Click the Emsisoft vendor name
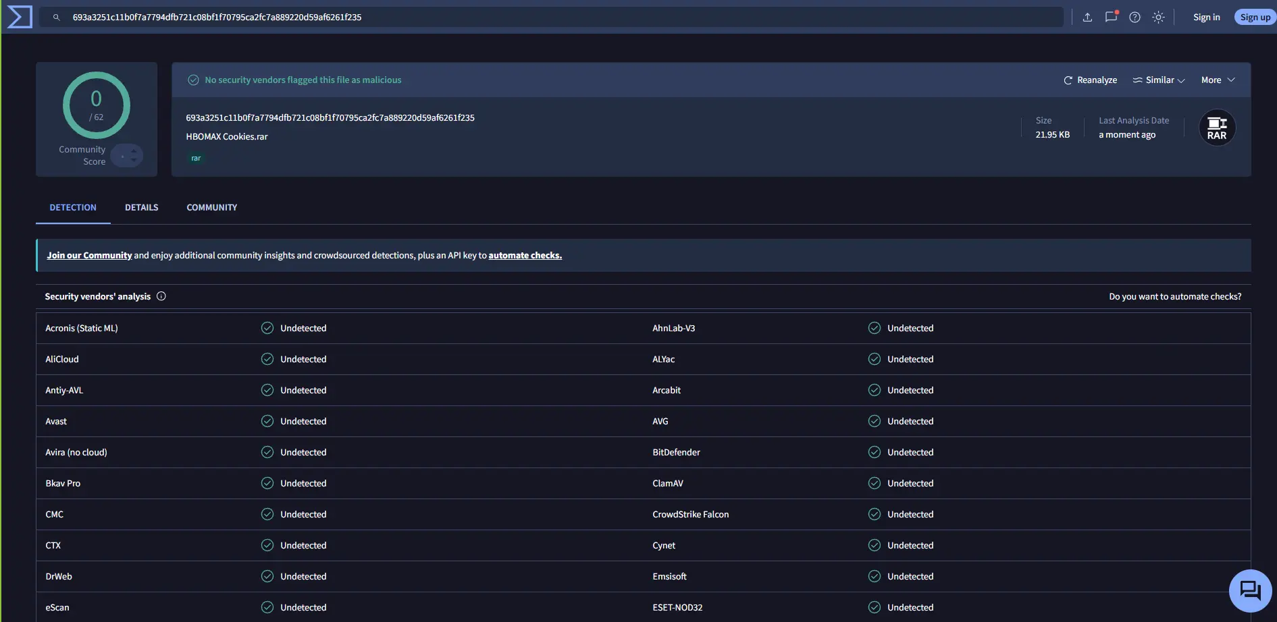 click(669, 577)
